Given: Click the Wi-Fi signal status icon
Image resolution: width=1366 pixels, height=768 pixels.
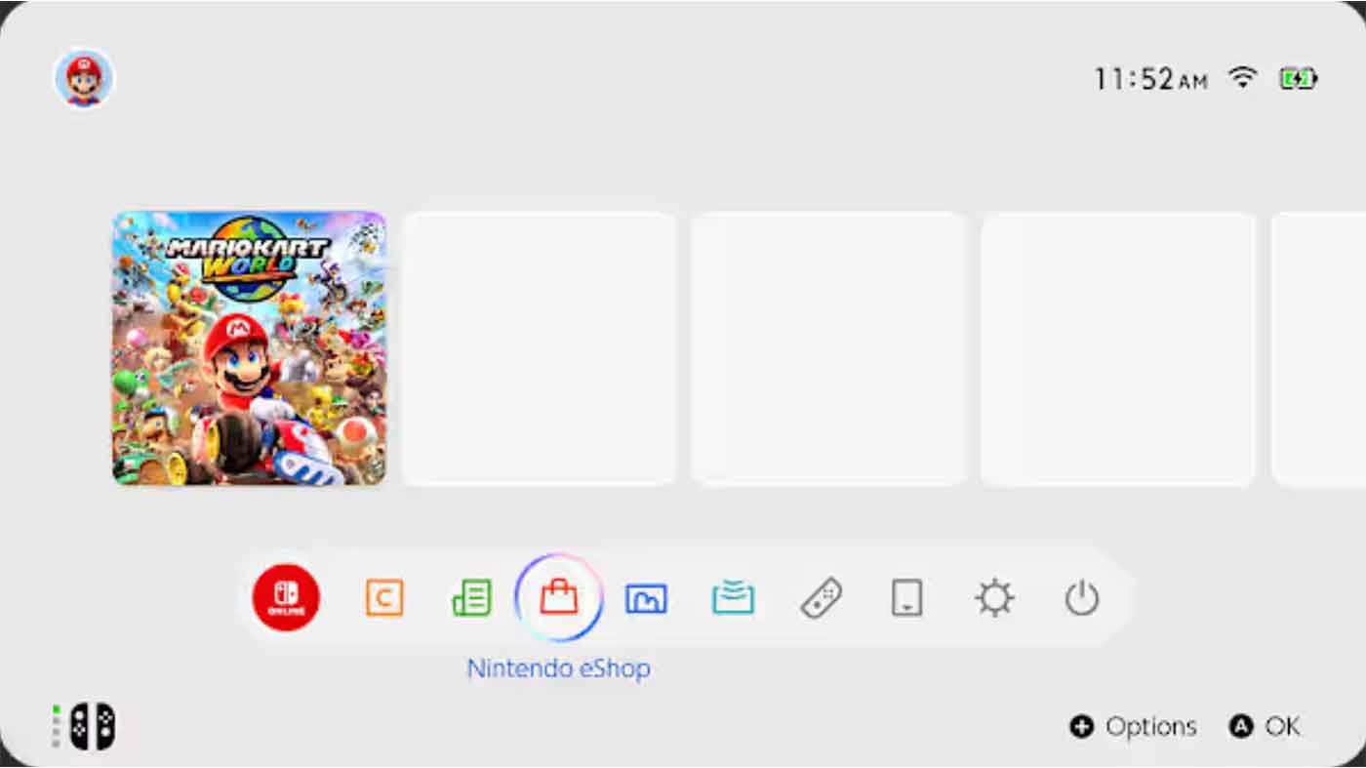Looking at the screenshot, I should (x=1242, y=78).
